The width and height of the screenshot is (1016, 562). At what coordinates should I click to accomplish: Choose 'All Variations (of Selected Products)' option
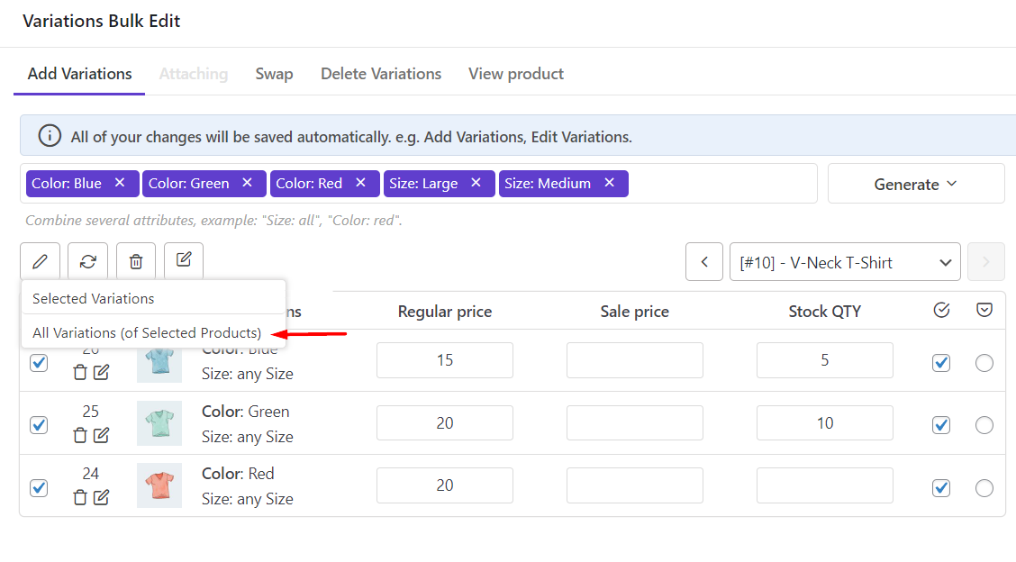pos(147,332)
